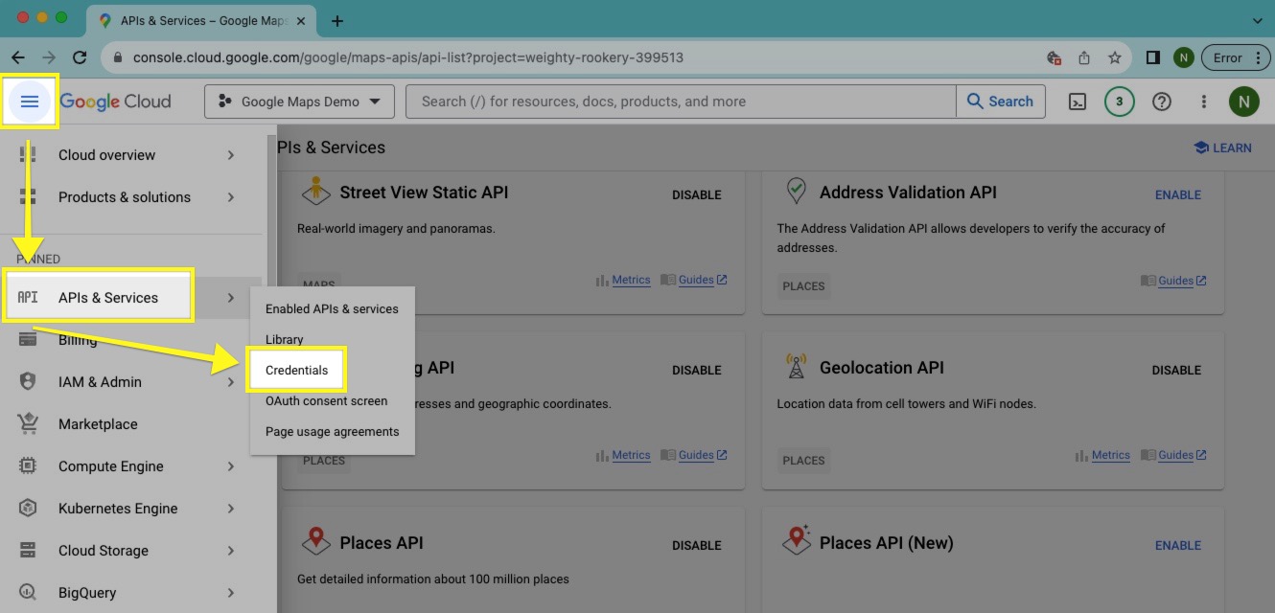Select Library from the submenu
The width and height of the screenshot is (1275, 613).
click(x=332, y=339)
